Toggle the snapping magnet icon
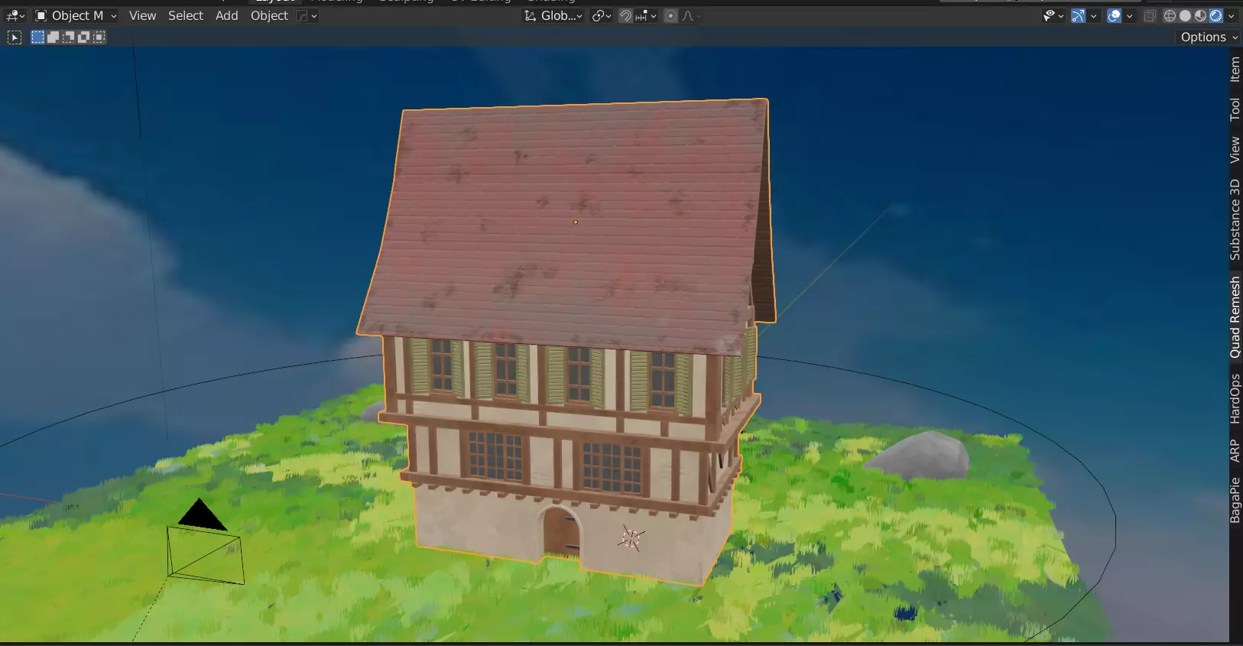This screenshot has width=1243, height=646. tap(625, 15)
